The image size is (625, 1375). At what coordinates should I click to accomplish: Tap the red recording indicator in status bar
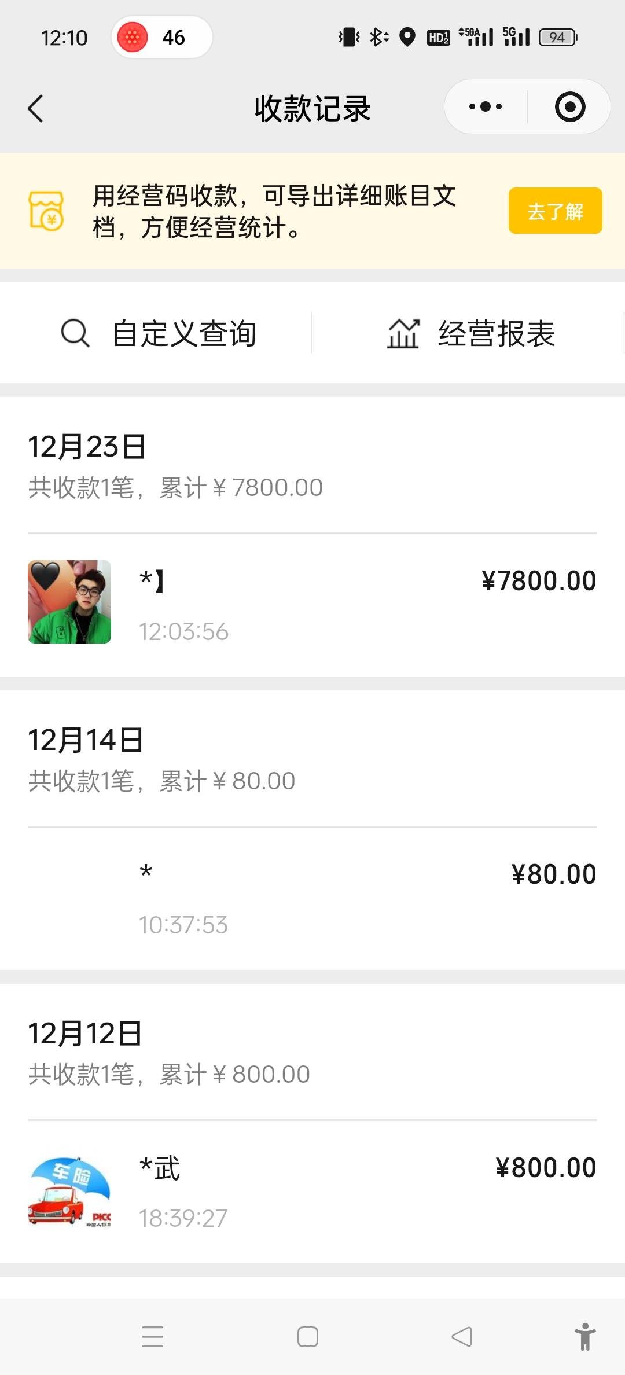coord(133,38)
